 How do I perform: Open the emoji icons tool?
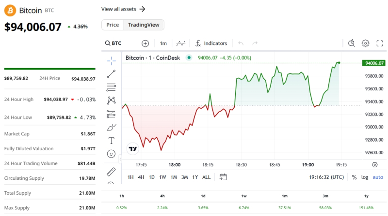coord(111,154)
